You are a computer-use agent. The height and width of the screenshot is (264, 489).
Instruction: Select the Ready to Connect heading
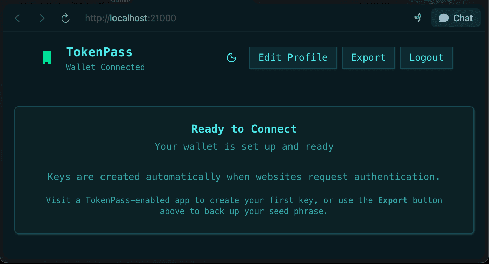[244, 129]
